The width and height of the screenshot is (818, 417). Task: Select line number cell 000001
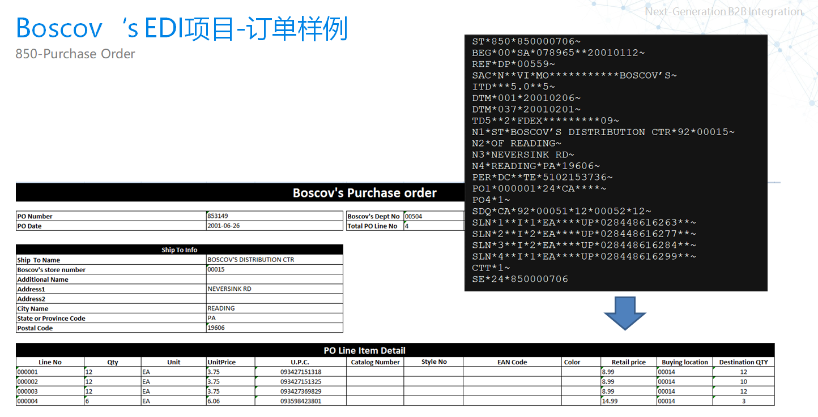click(50, 372)
